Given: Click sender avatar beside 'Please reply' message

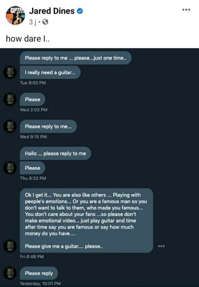Looking at the screenshot, I should pos(10,273).
